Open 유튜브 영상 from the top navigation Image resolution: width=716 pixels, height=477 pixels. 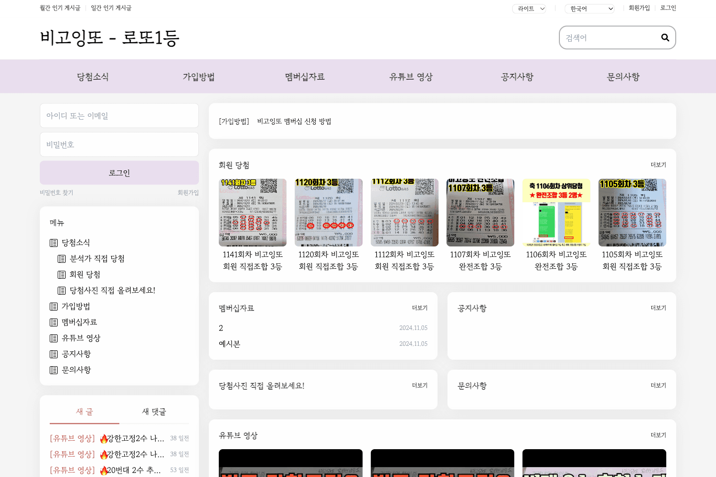click(x=411, y=77)
